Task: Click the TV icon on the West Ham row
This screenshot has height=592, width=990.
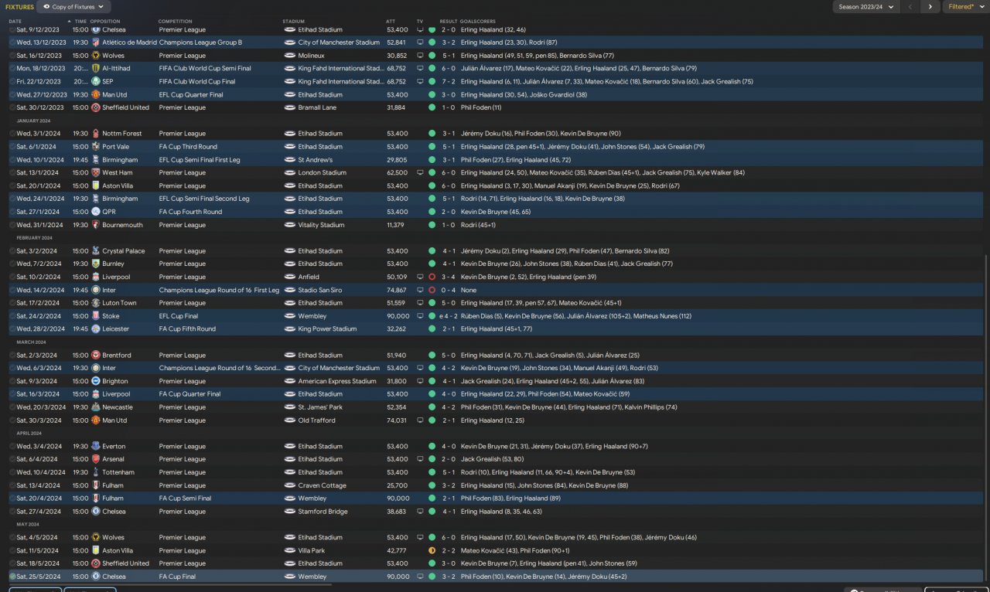Action: click(x=420, y=172)
